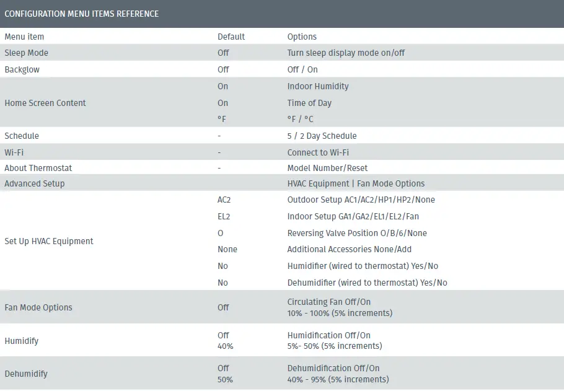Click the 'CONFIGURATION MENU ITEMS REFERENCE' heading
This screenshot has height=391, width=564.
coord(81,14)
